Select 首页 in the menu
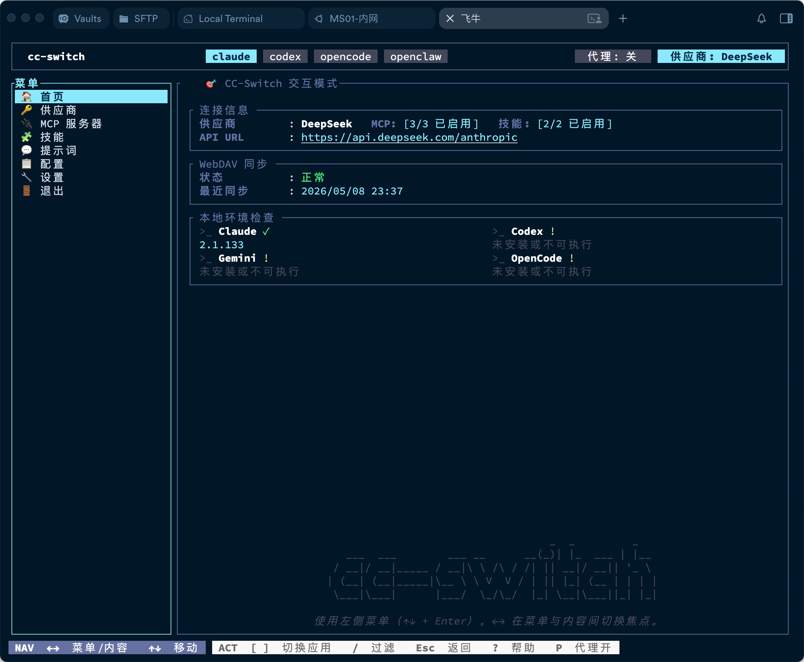The height and width of the screenshot is (662, 804). pos(91,97)
